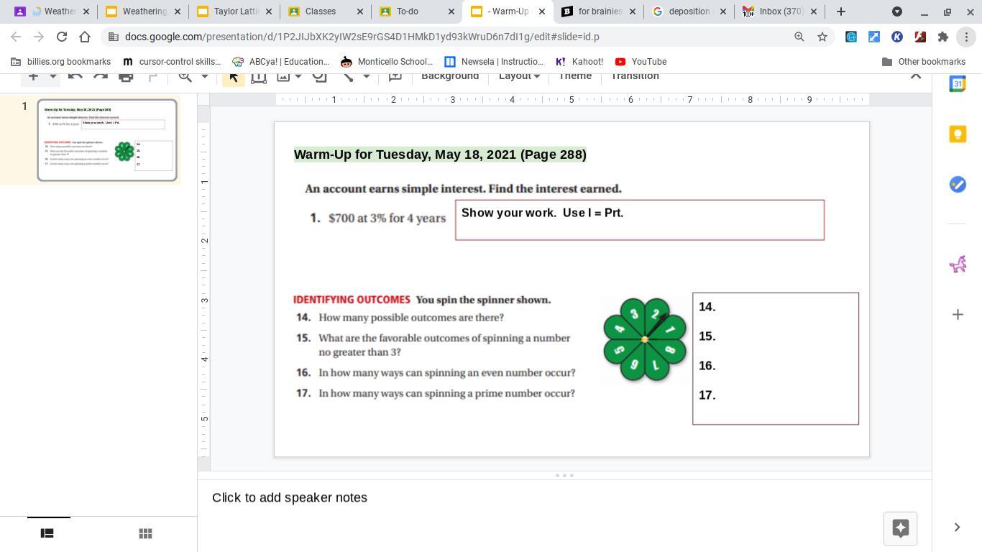Open the line type dropdown arrow

pyautogui.click(x=366, y=76)
